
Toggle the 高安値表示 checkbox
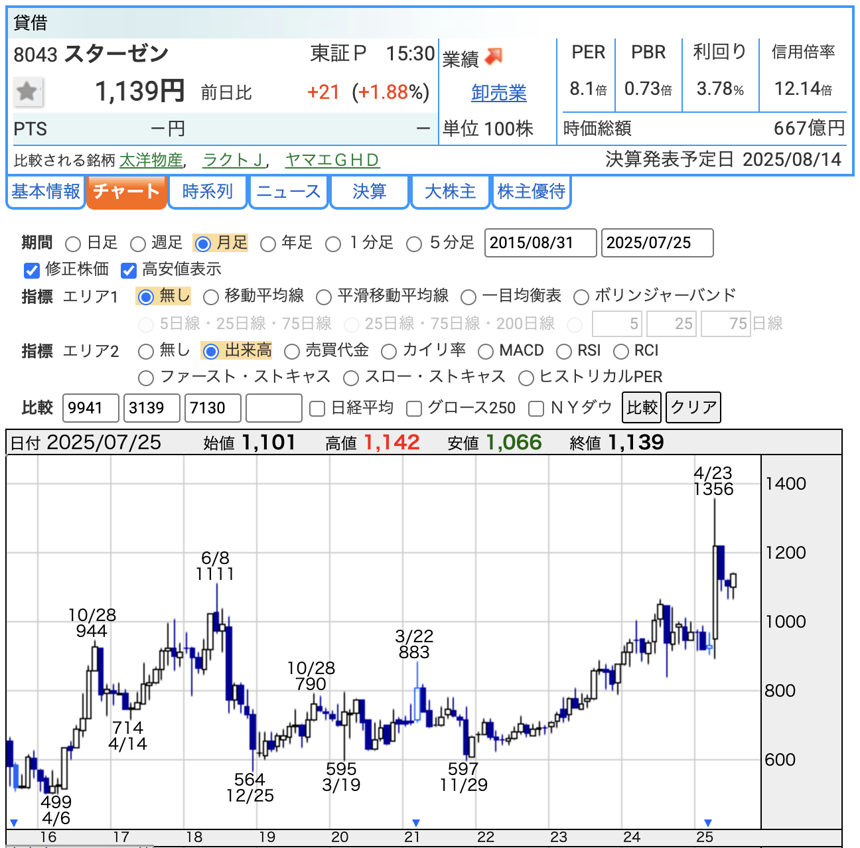tap(129, 270)
